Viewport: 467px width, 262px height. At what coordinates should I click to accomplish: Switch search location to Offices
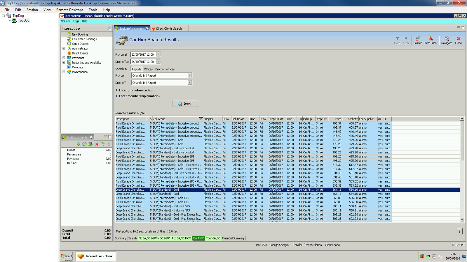(148, 69)
